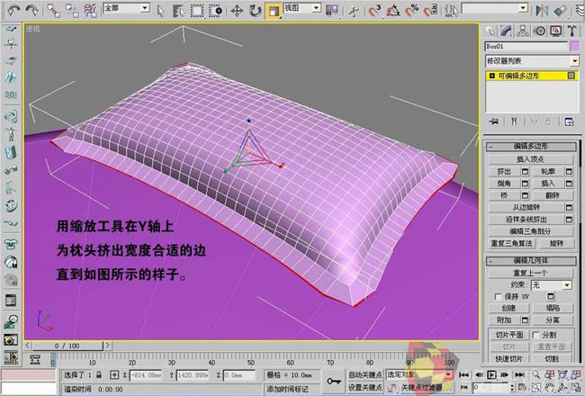The height and width of the screenshot is (396, 585).
Task: Open the Display command panel tab
Action: 556,31
